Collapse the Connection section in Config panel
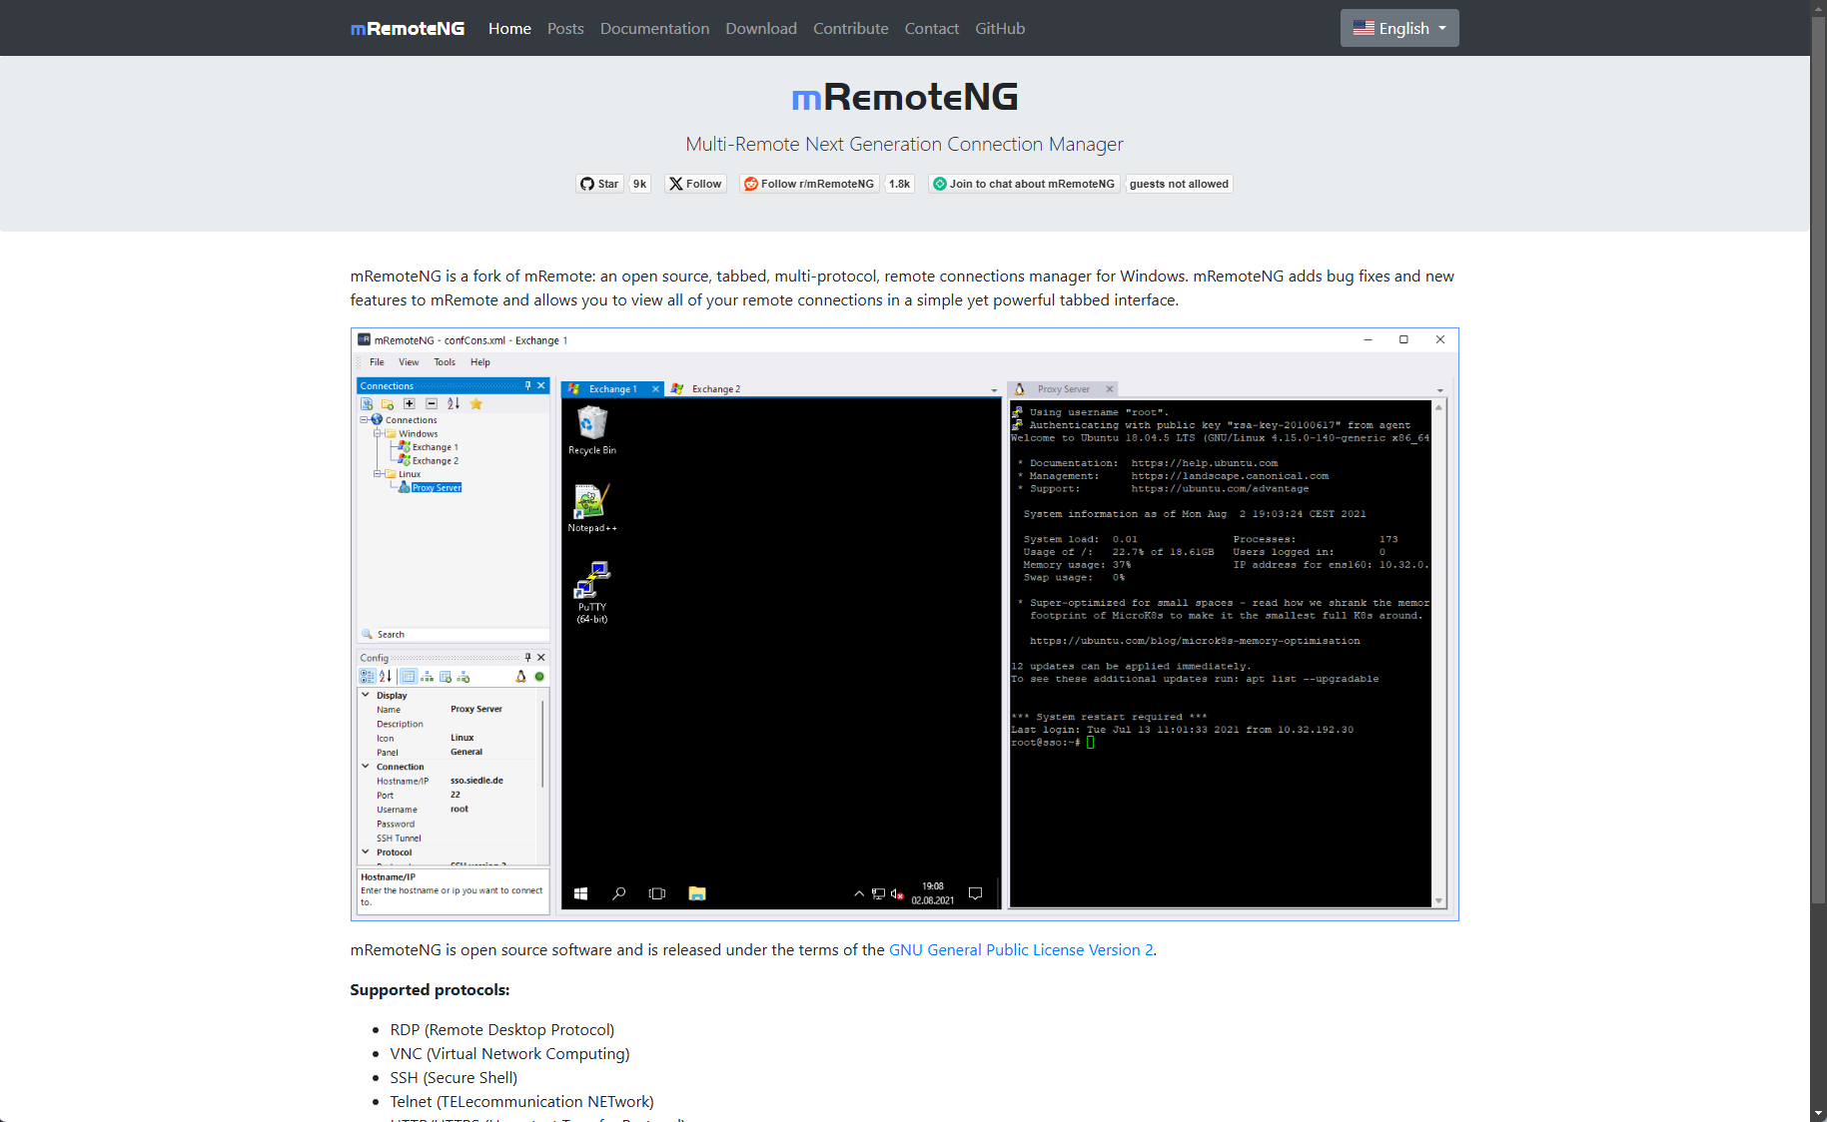Screen dimensions: 1827x1122 [366, 767]
